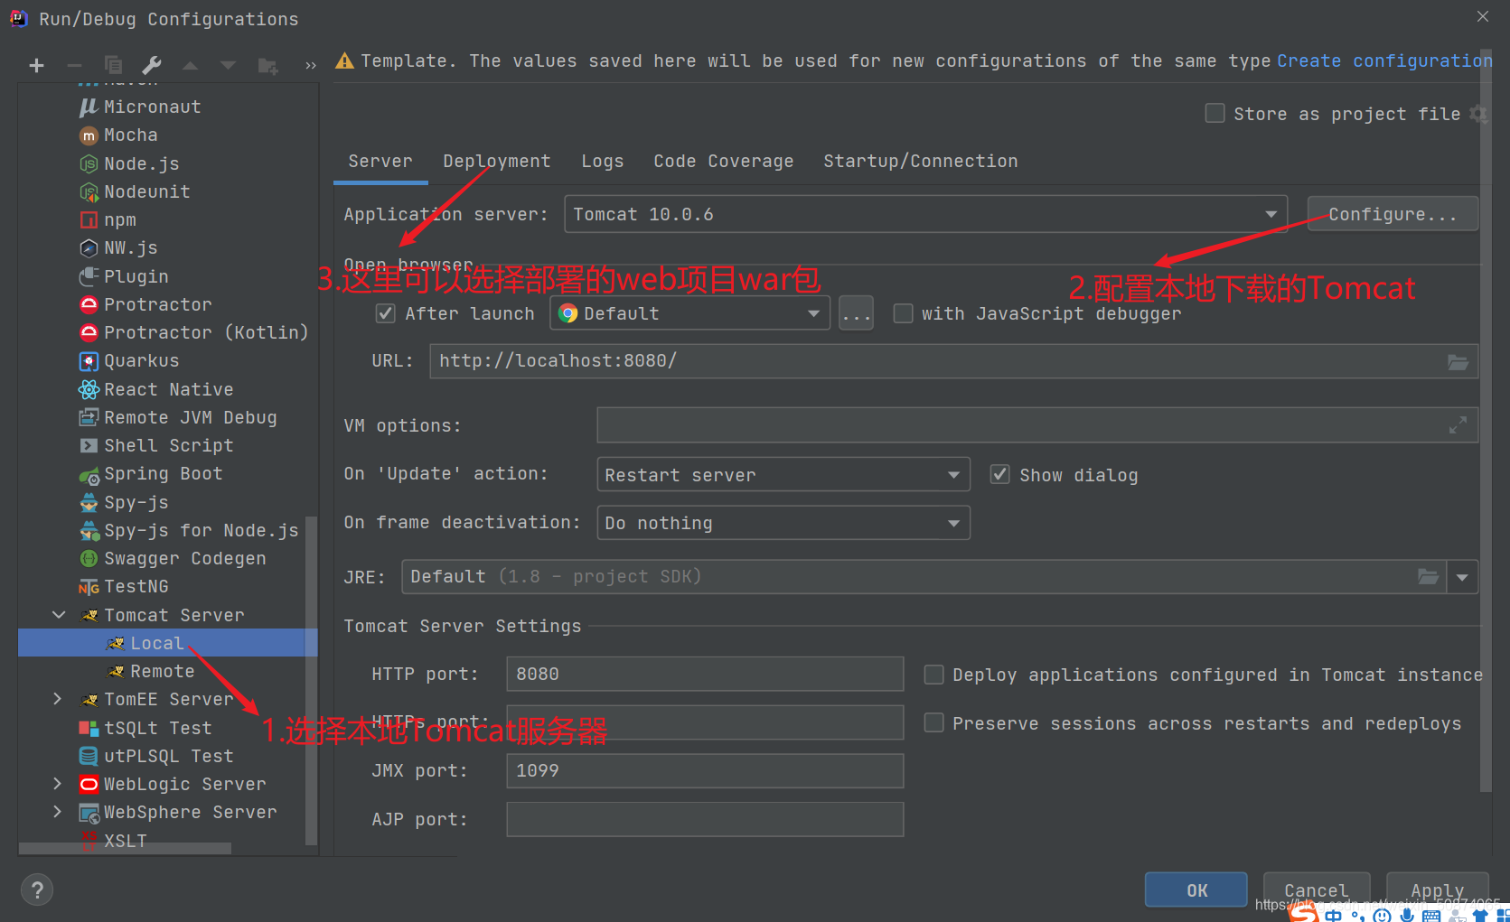
Task: Click the Add New Configuration plus icon
Action: pos(36,65)
